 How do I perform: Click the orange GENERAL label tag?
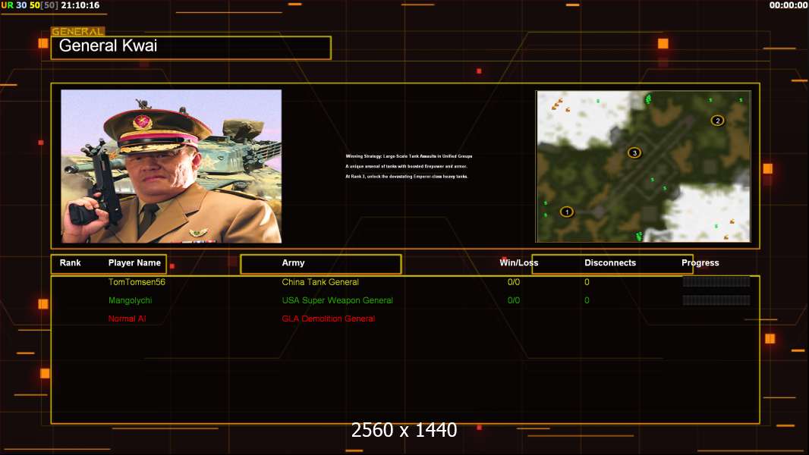tap(77, 32)
